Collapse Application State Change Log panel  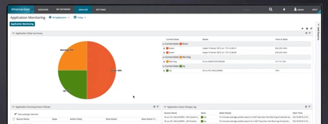point(165,107)
